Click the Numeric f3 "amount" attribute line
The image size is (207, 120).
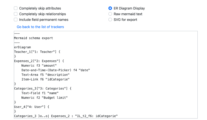click(x=39, y=66)
